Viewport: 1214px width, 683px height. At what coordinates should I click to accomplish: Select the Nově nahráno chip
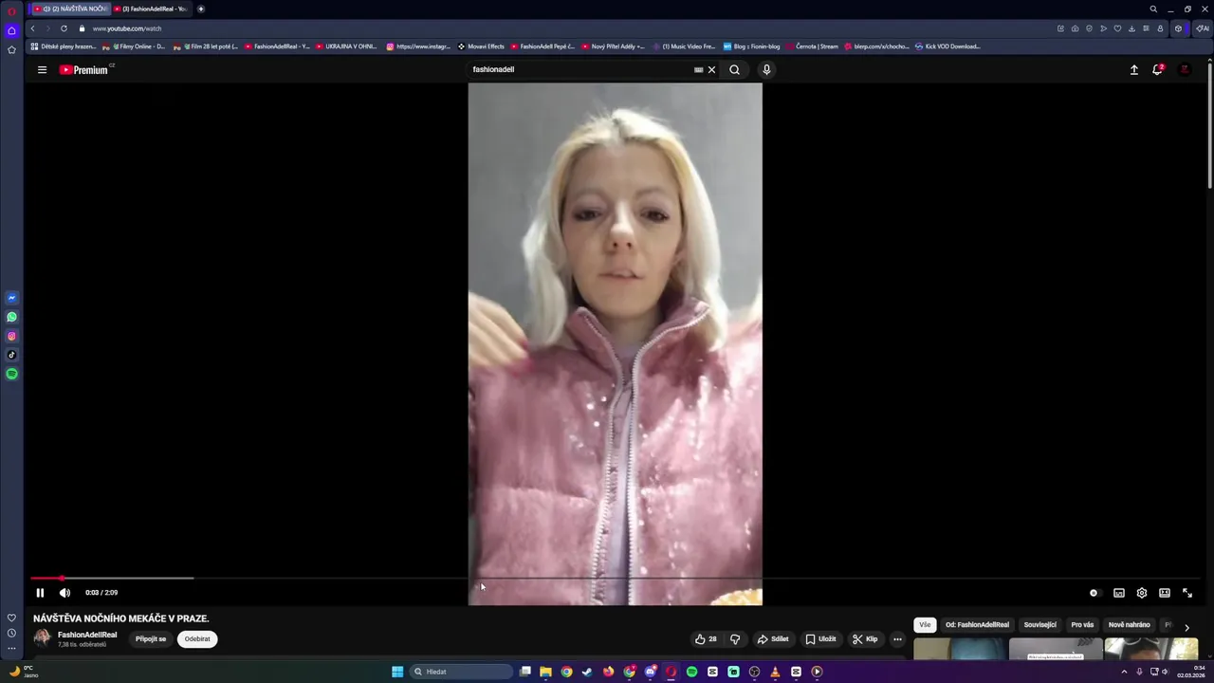(x=1130, y=625)
